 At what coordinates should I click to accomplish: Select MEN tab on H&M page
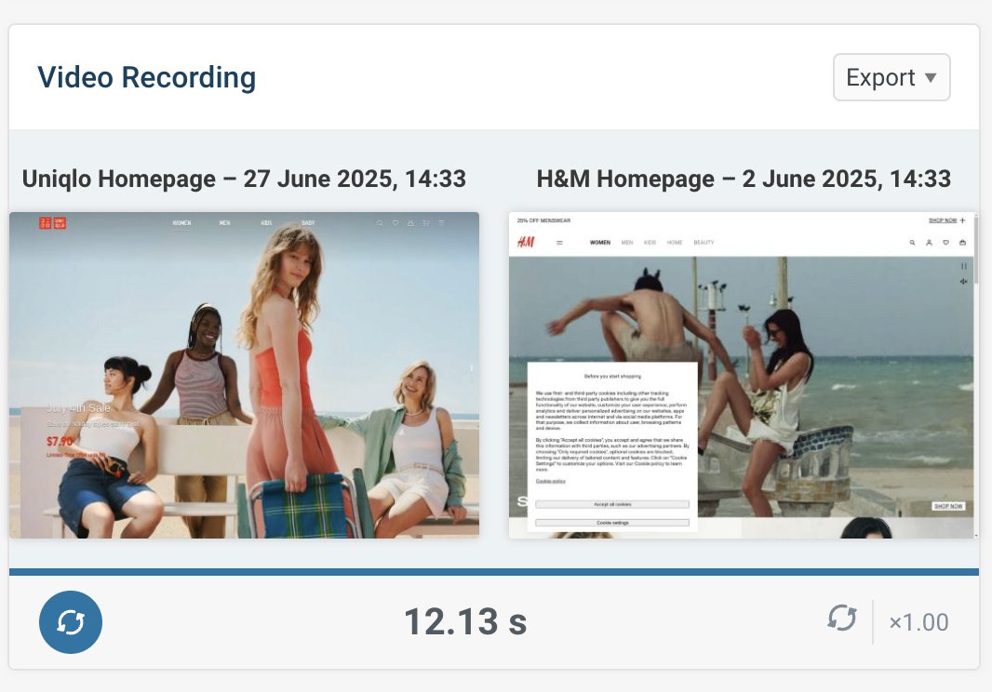627,242
